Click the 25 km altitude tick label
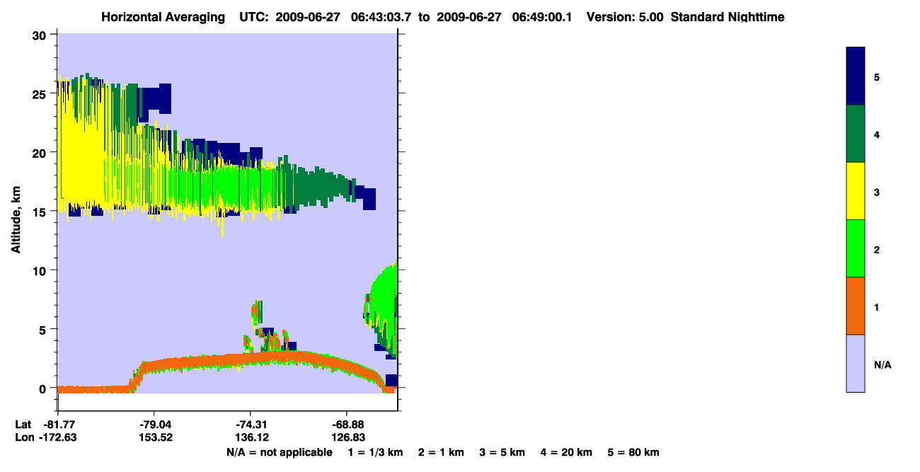This screenshot has height=472, width=920. [40, 94]
